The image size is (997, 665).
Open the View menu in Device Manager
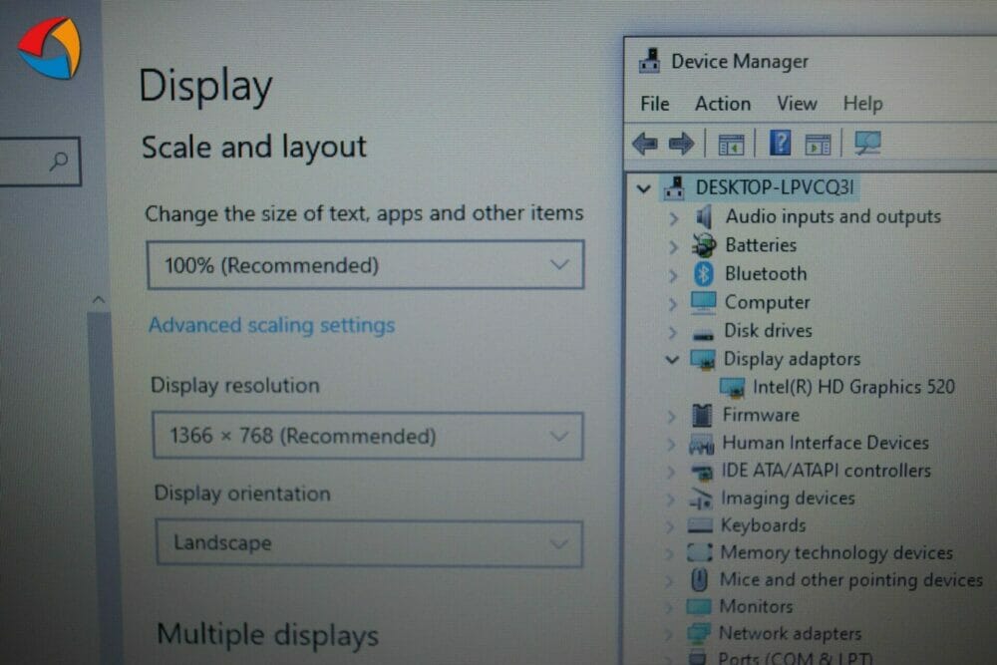(797, 103)
